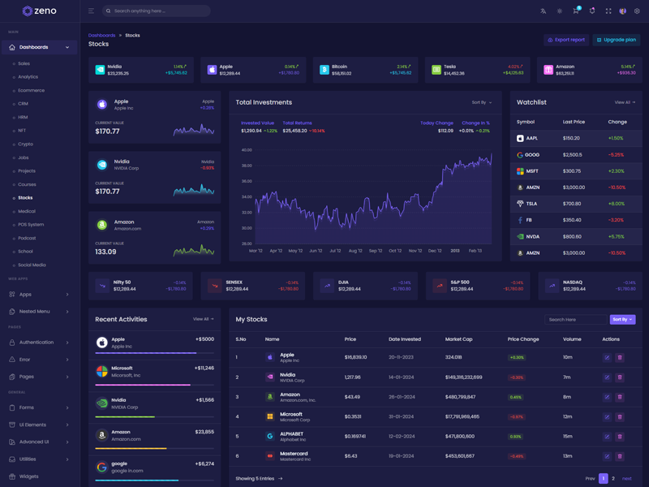The image size is (649, 487).
Task: Toggle light theme with the sun icon
Action: [559, 11]
